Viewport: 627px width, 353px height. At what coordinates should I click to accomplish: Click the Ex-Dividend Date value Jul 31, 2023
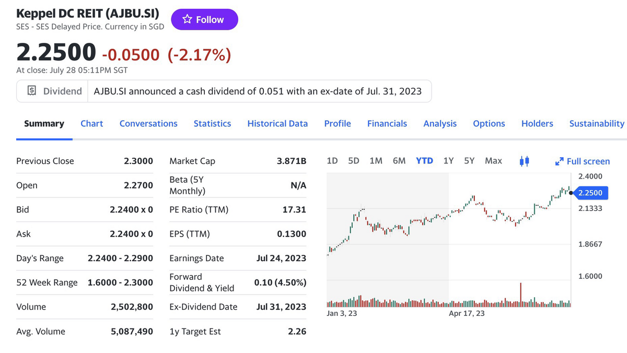282,307
